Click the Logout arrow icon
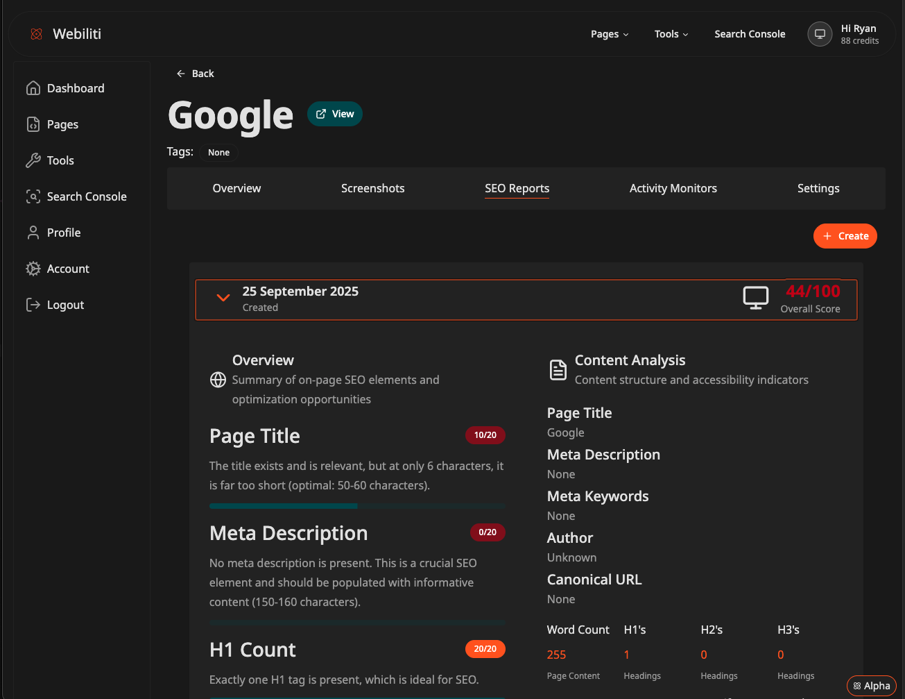 [33, 305]
